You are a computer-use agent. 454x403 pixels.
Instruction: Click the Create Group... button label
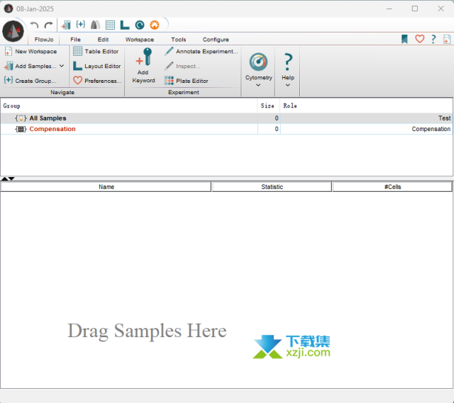(x=35, y=81)
